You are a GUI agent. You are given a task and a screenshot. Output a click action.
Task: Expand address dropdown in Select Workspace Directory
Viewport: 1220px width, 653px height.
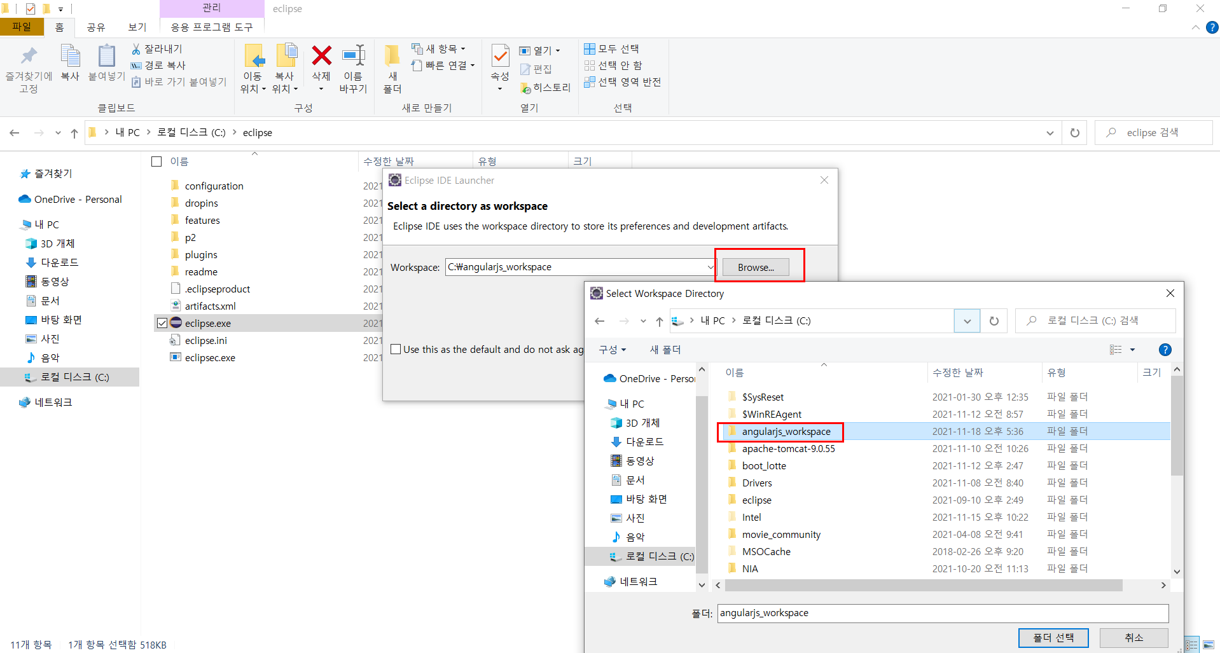pos(967,321)
